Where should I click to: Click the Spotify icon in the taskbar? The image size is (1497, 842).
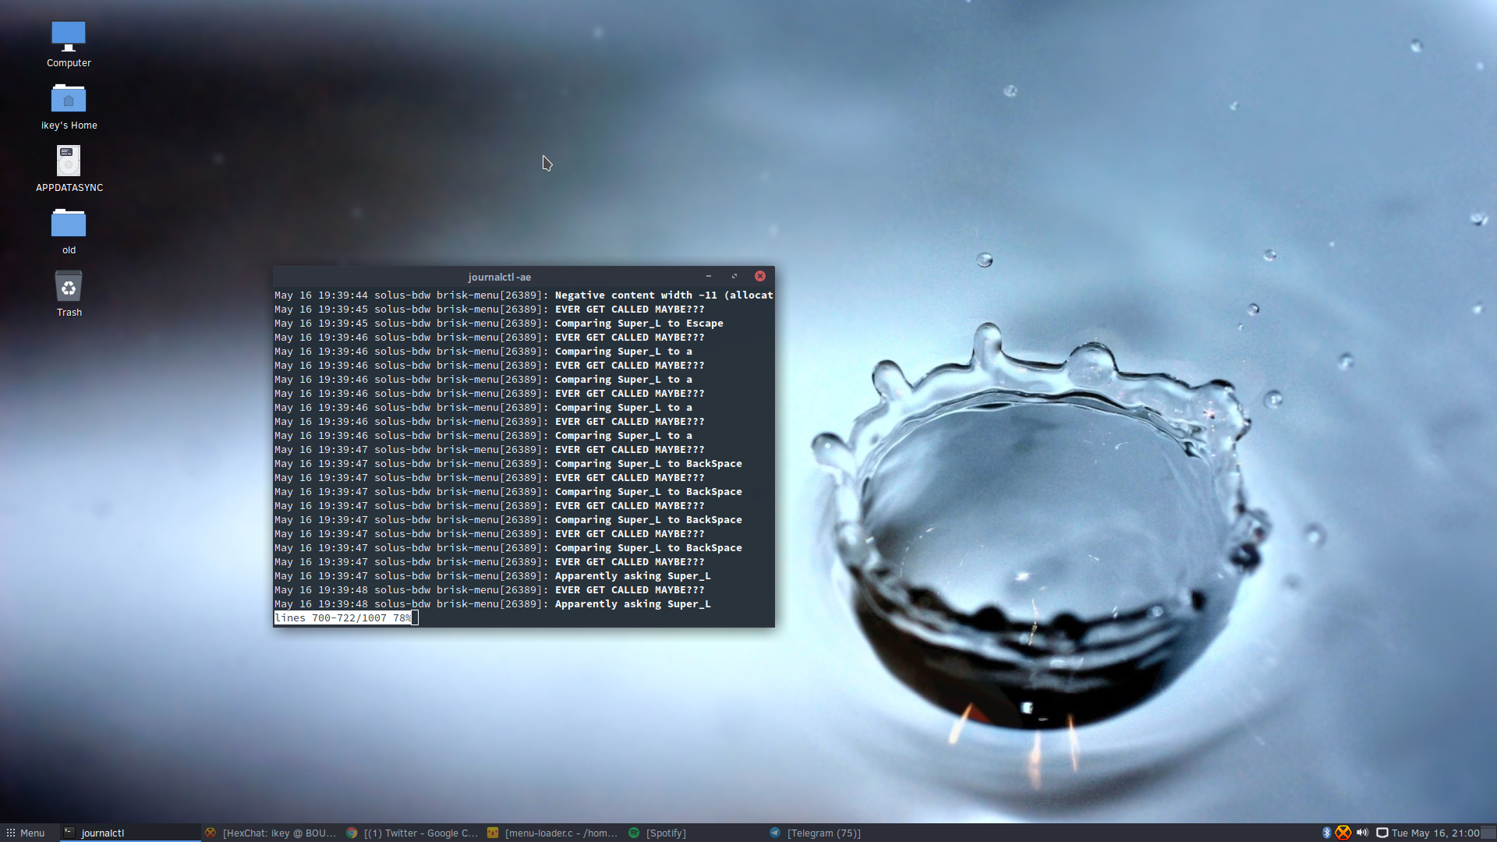tap(634, 833)
